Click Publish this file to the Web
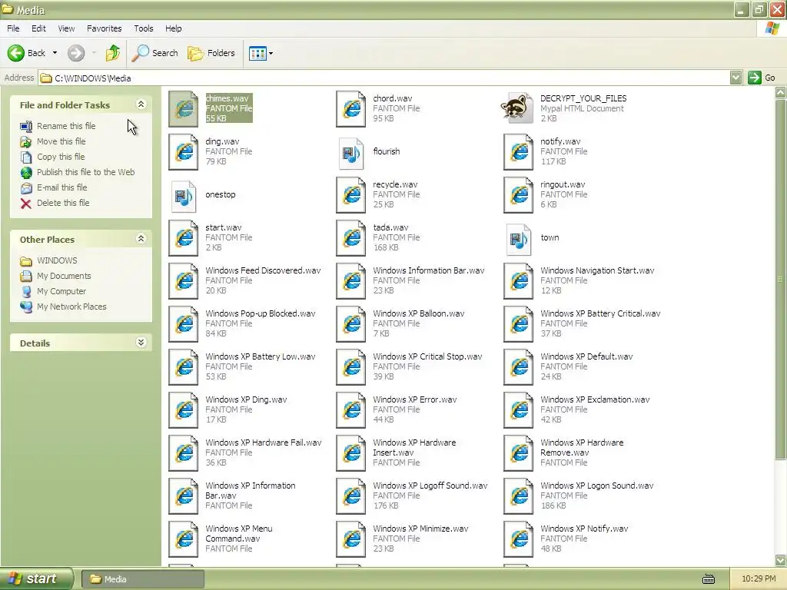Image resolution: width=787 pixels, height=590 pixels. point(85,172)
